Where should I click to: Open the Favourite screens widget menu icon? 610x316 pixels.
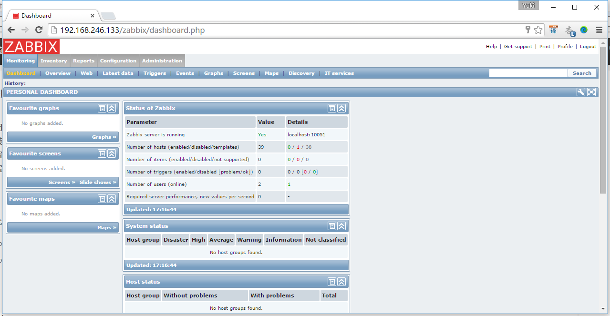tap(102, 153)
